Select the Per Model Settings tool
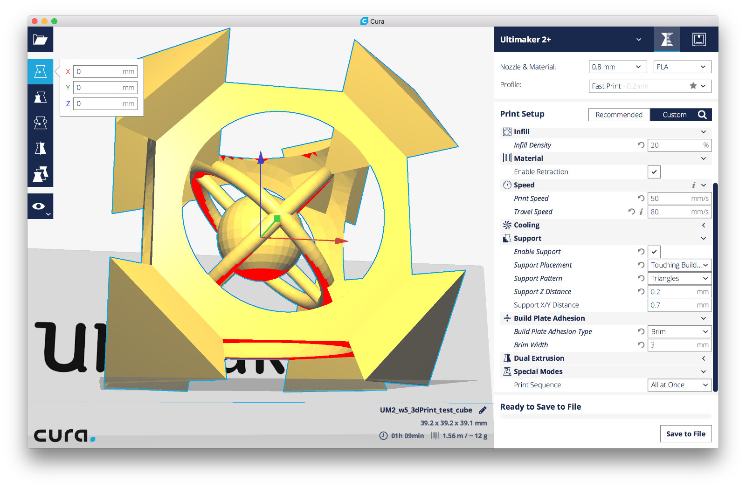This screenshot has height=488, width=746. (x=40, y=174)
